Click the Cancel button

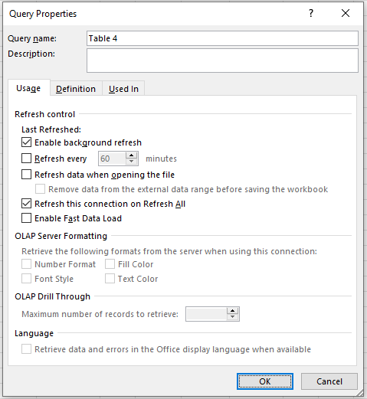[x=329, y=381]
